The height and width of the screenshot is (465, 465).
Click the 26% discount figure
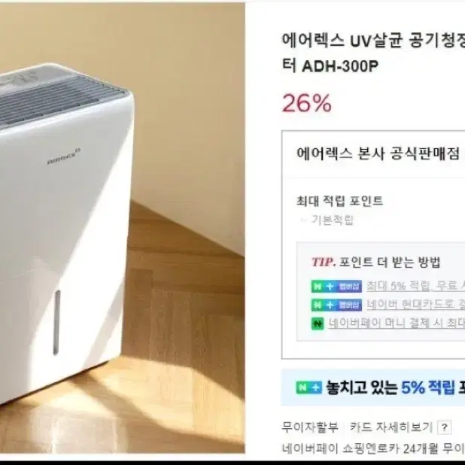click(x=307, y=103)
